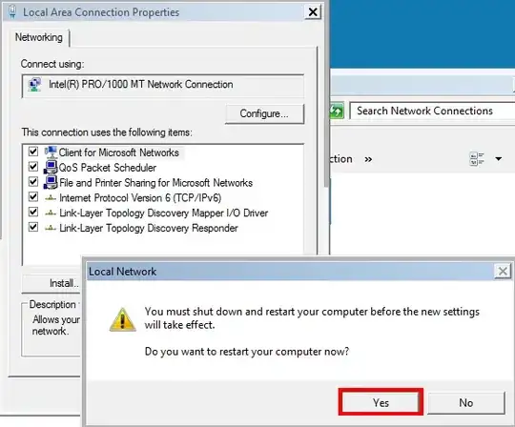The height and width of the screenshot is (427, 515).
Task: Select 'Link-Layer Topology Discovery Mapper I/O Driver' text
Action: point(164,213)
